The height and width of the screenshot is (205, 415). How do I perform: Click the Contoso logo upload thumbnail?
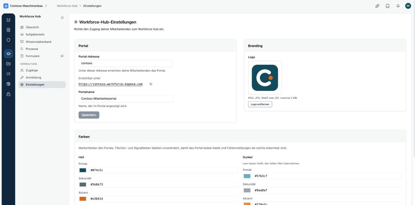[x=265, y=78]
